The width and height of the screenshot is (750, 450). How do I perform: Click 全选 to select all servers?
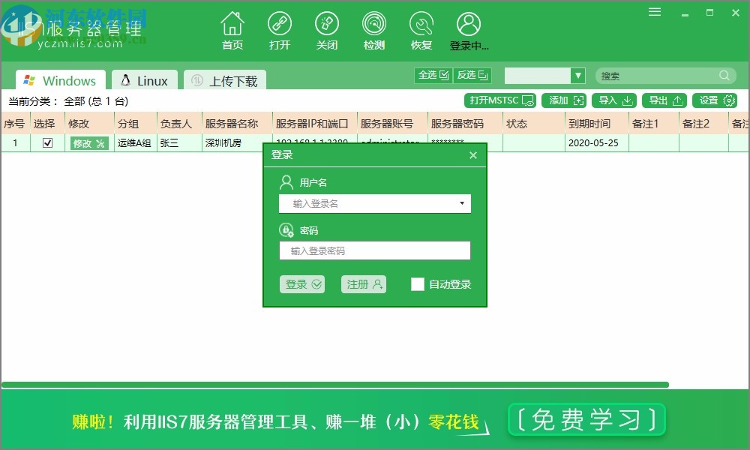(x=433, y=75)
